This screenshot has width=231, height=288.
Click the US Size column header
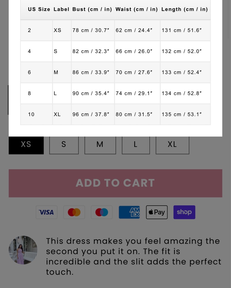39,10
